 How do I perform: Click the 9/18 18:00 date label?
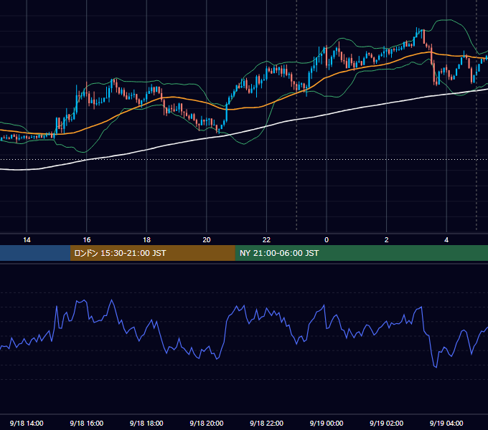click(146, 423)
